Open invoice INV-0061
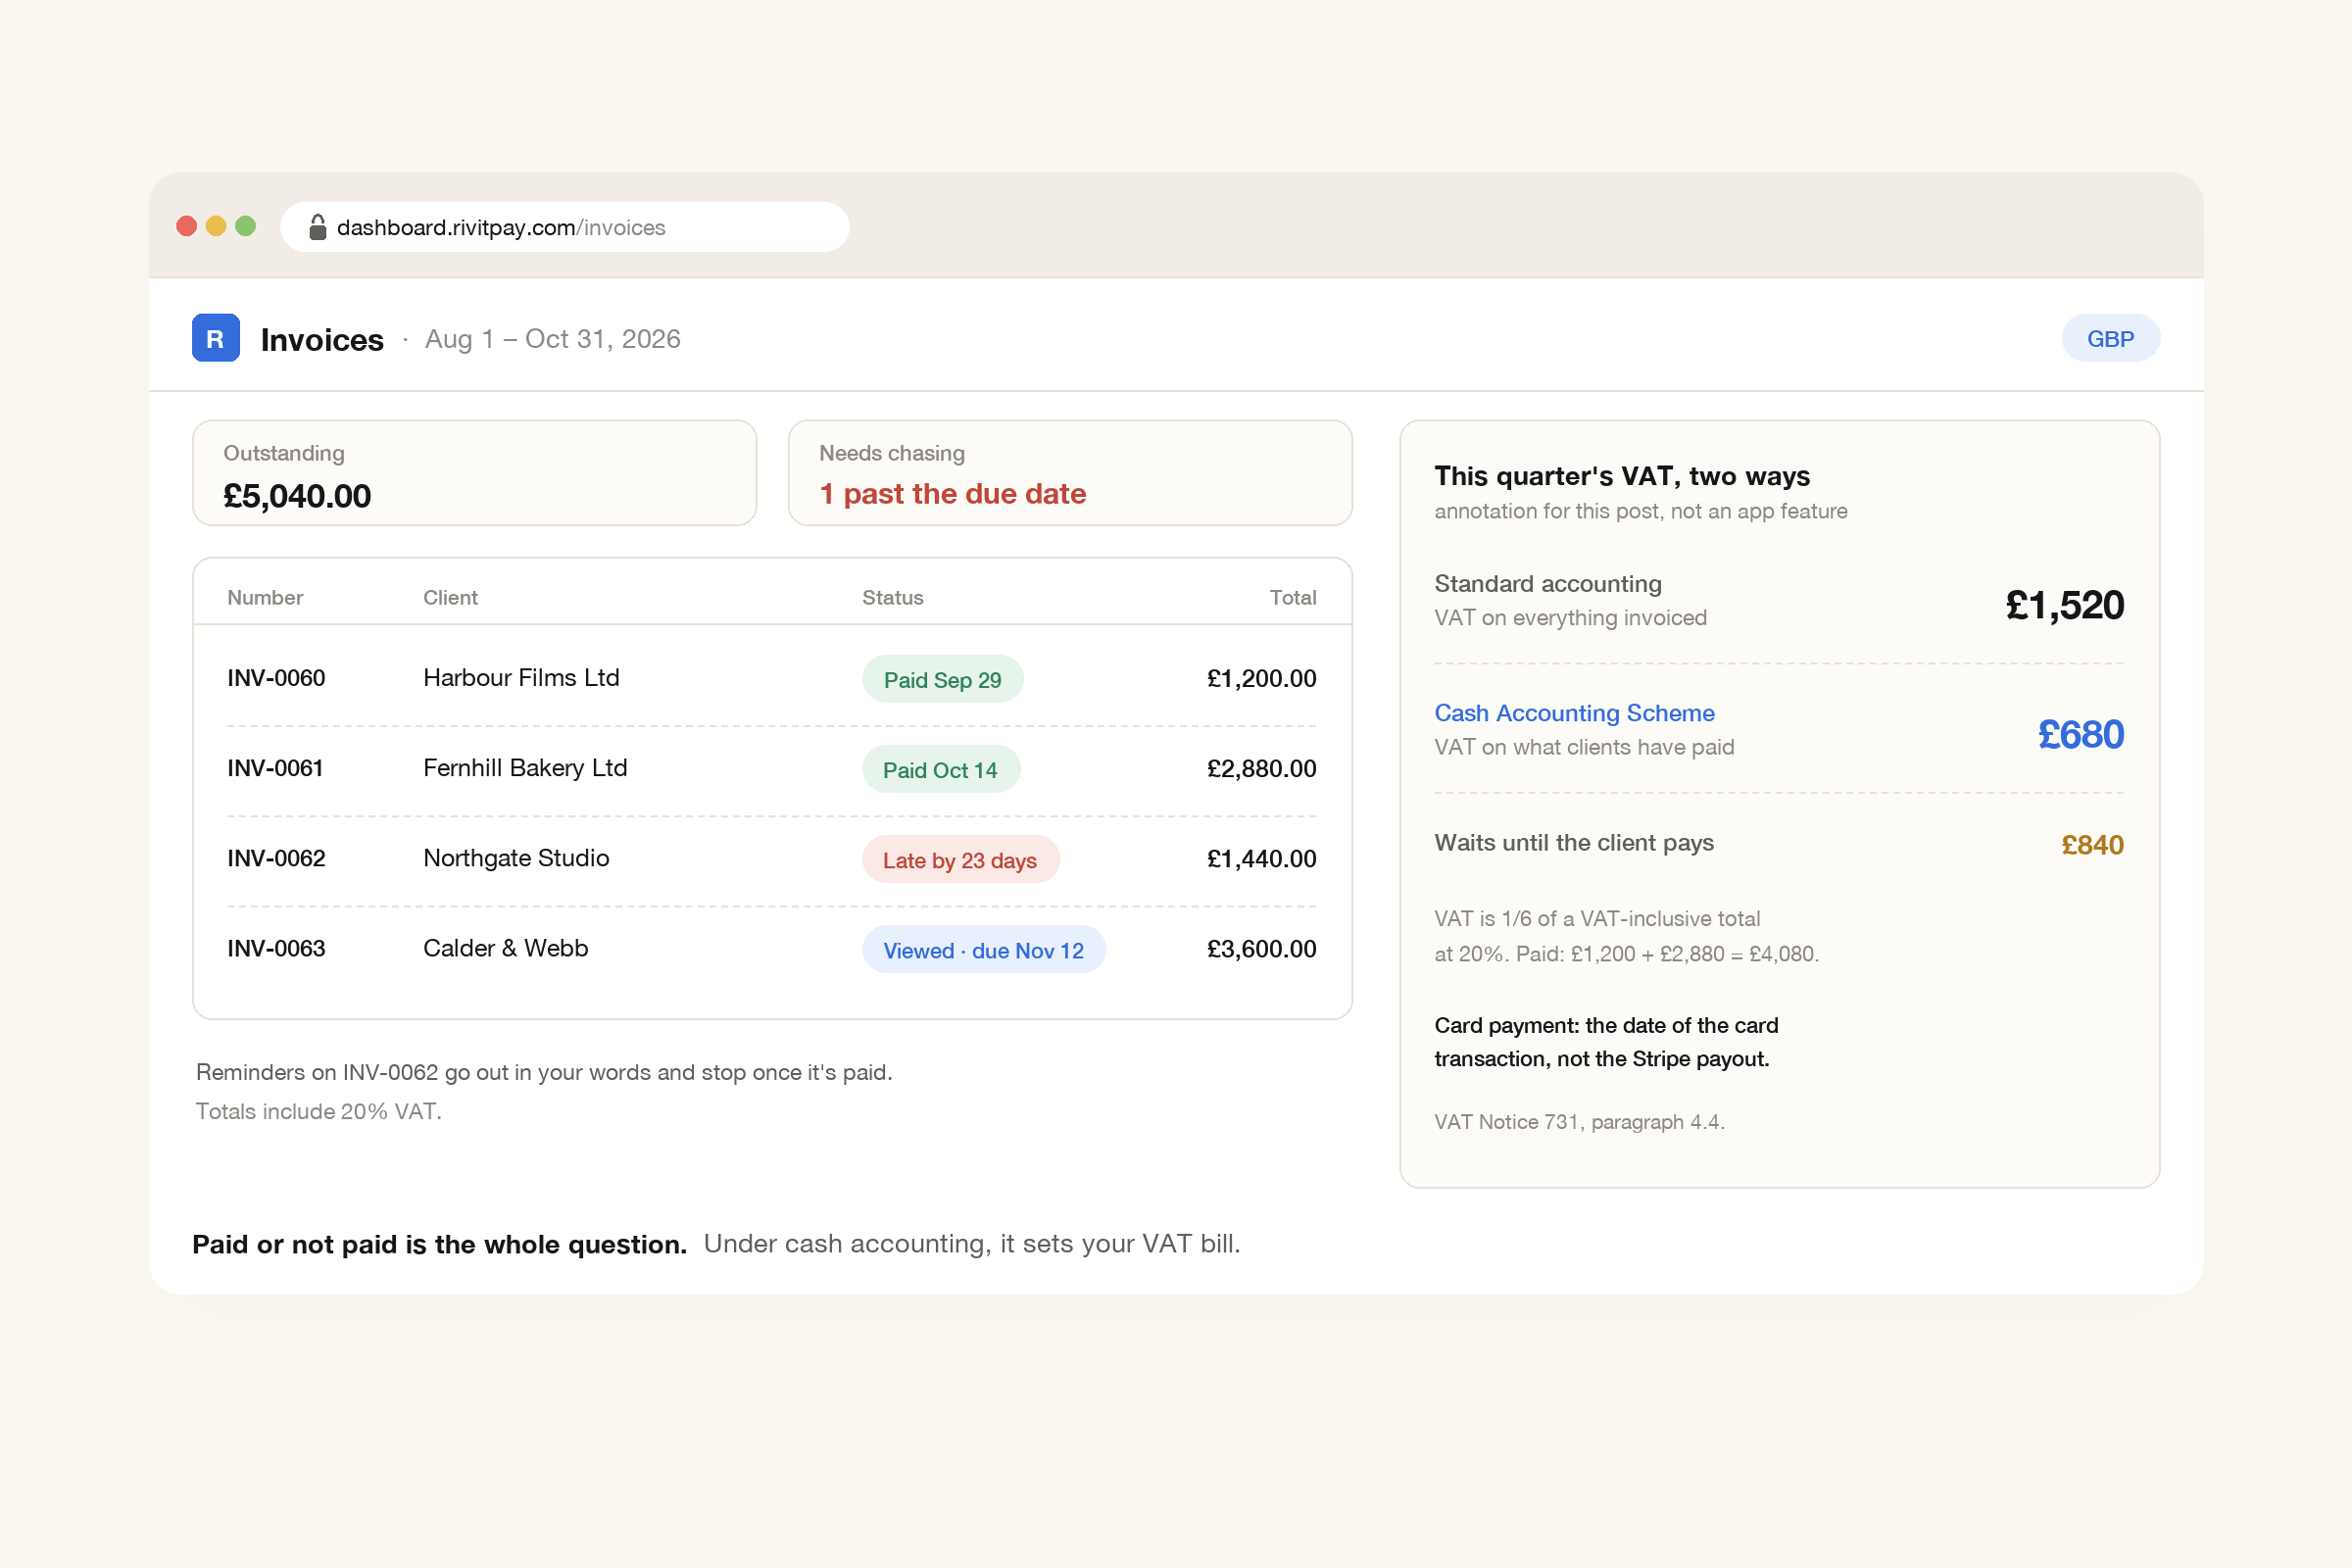 (275, 768)
